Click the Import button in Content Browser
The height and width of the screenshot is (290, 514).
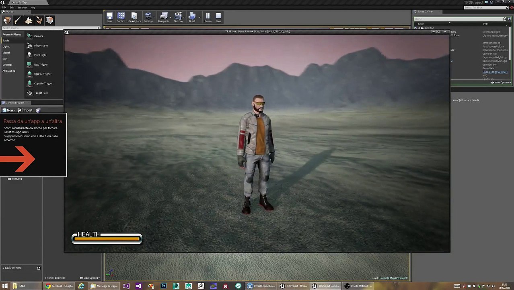click(25, 110)
